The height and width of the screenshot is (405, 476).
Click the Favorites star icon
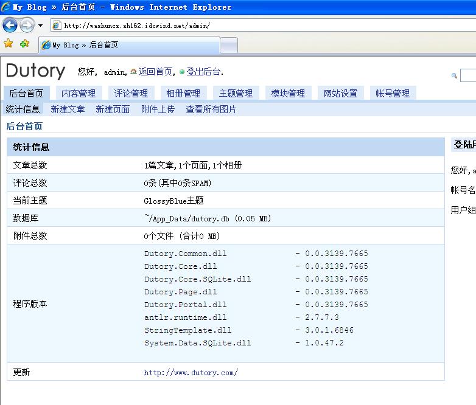tap(9, 44)
